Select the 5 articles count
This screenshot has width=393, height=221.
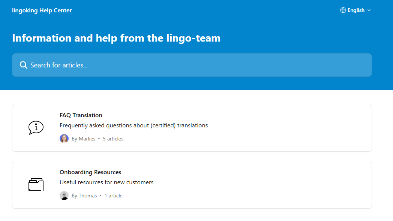(x=113, y=139)
